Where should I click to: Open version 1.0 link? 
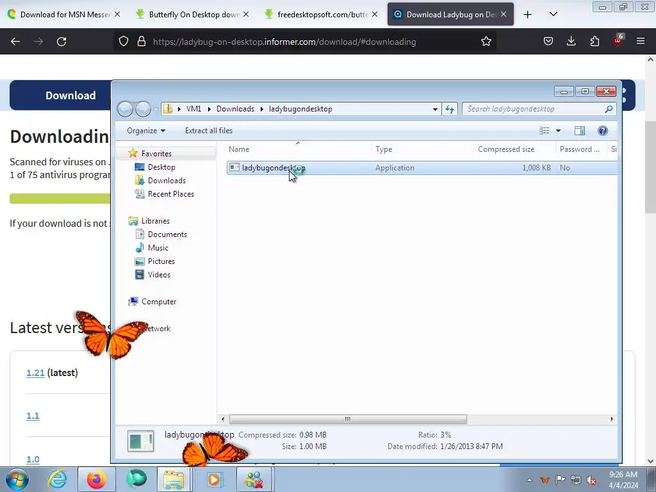(x=33, y=459)
